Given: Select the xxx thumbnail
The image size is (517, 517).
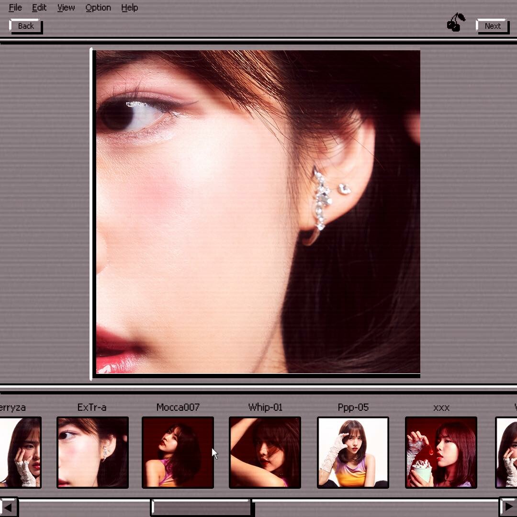Looking at the screenshot, I should [x=441, y=452].
